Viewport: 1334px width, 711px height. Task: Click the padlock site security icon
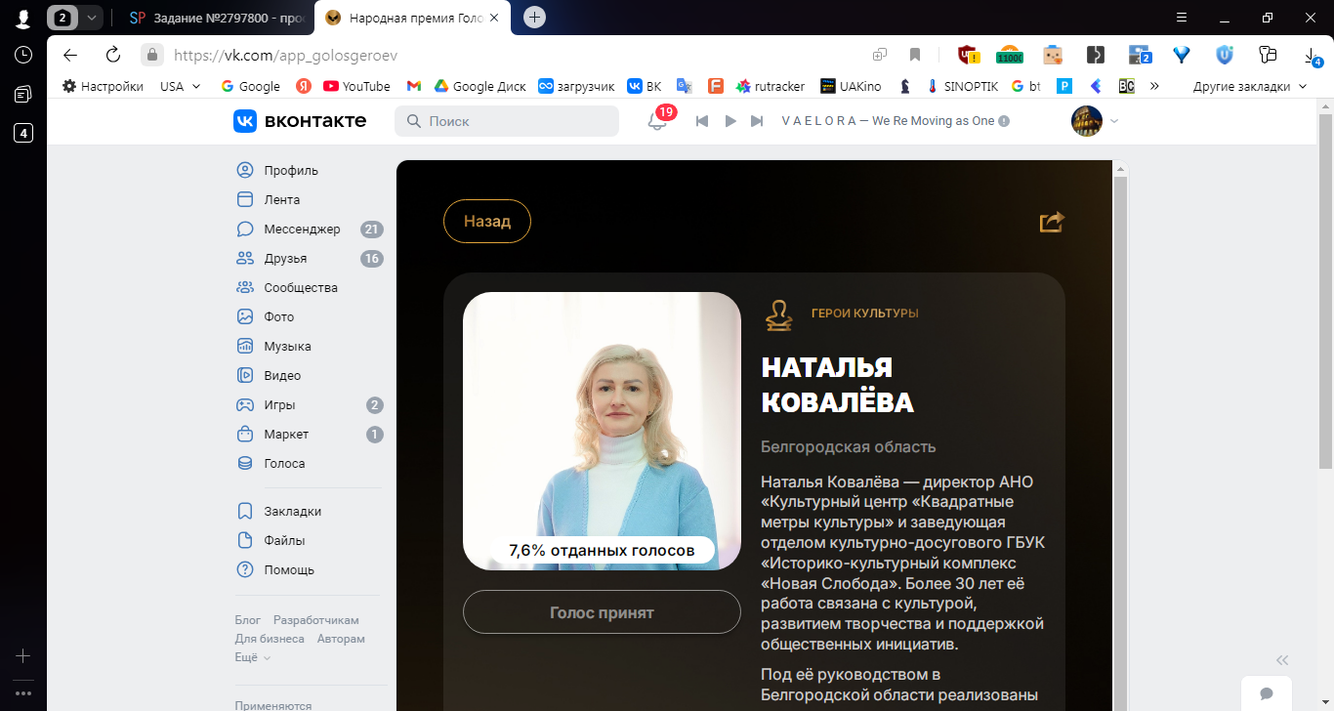click(x=151, y=55)
